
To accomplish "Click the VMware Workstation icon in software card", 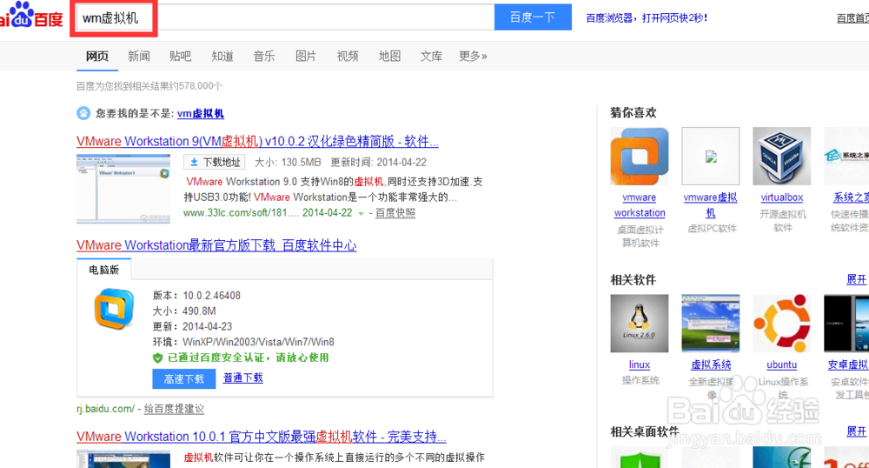I will coord(114,309).
